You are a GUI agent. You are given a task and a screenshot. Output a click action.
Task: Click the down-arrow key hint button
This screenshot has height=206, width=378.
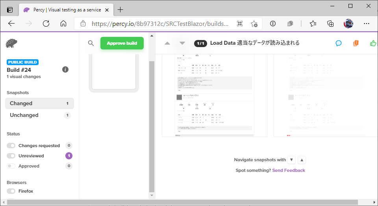pyautogui.click(x=291, y=160)
